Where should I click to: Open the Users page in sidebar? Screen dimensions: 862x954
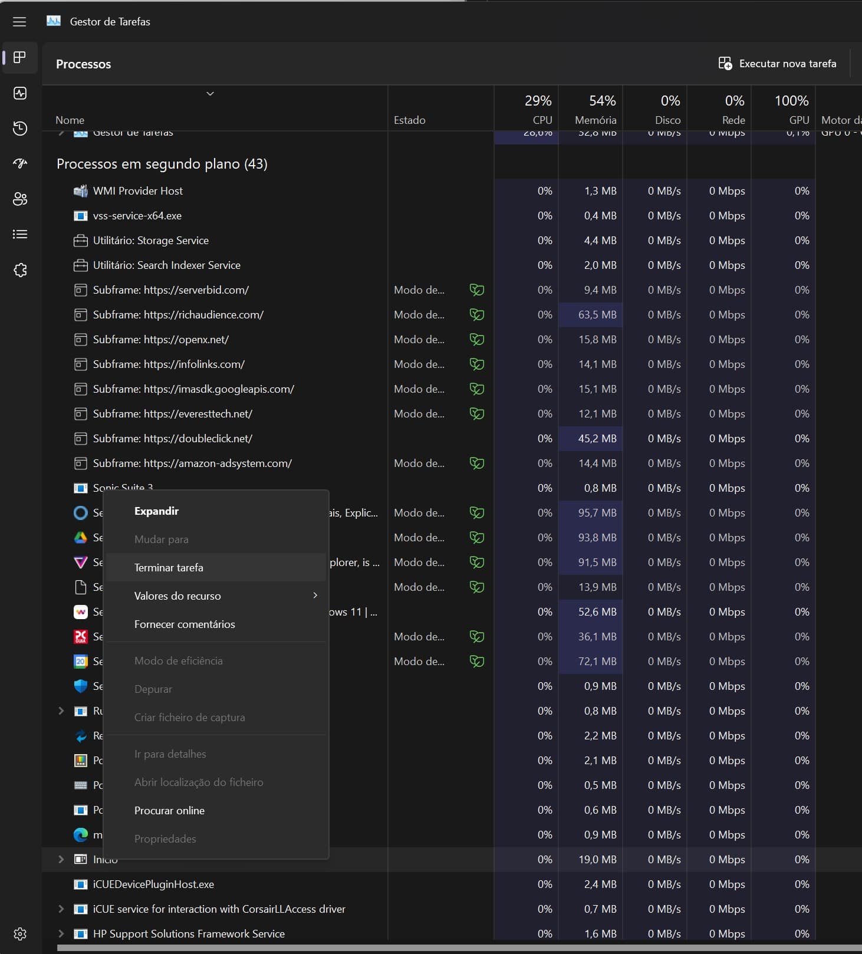(20, 199)
